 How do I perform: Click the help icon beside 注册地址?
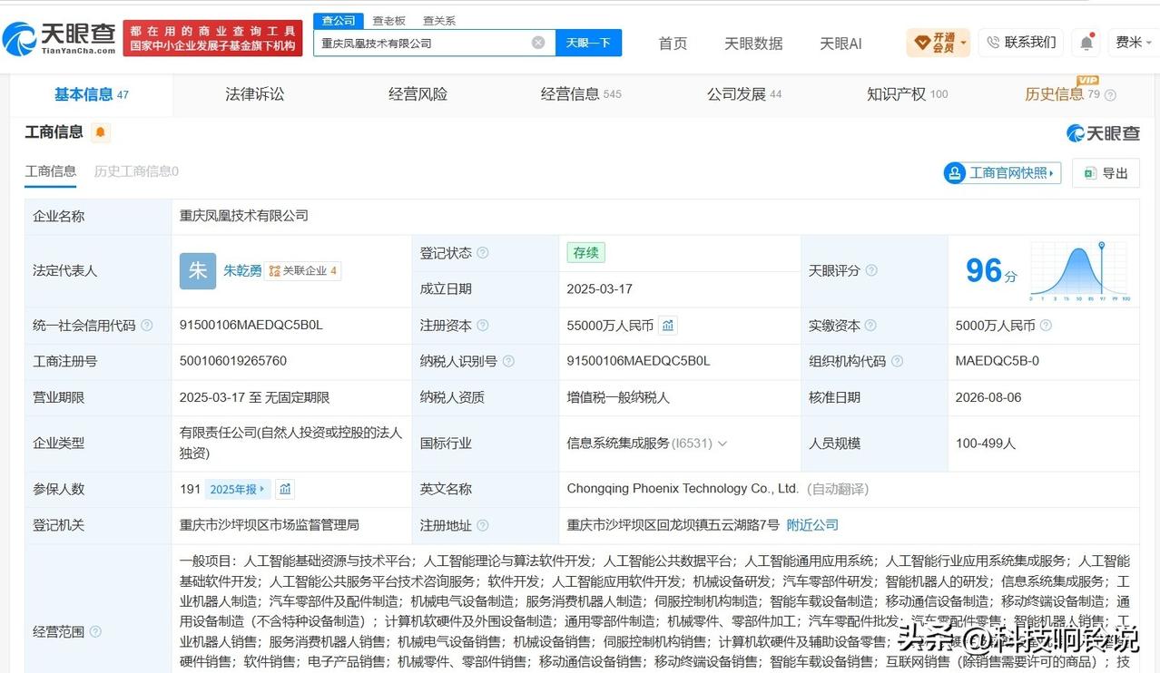click(x=483, y=525)
